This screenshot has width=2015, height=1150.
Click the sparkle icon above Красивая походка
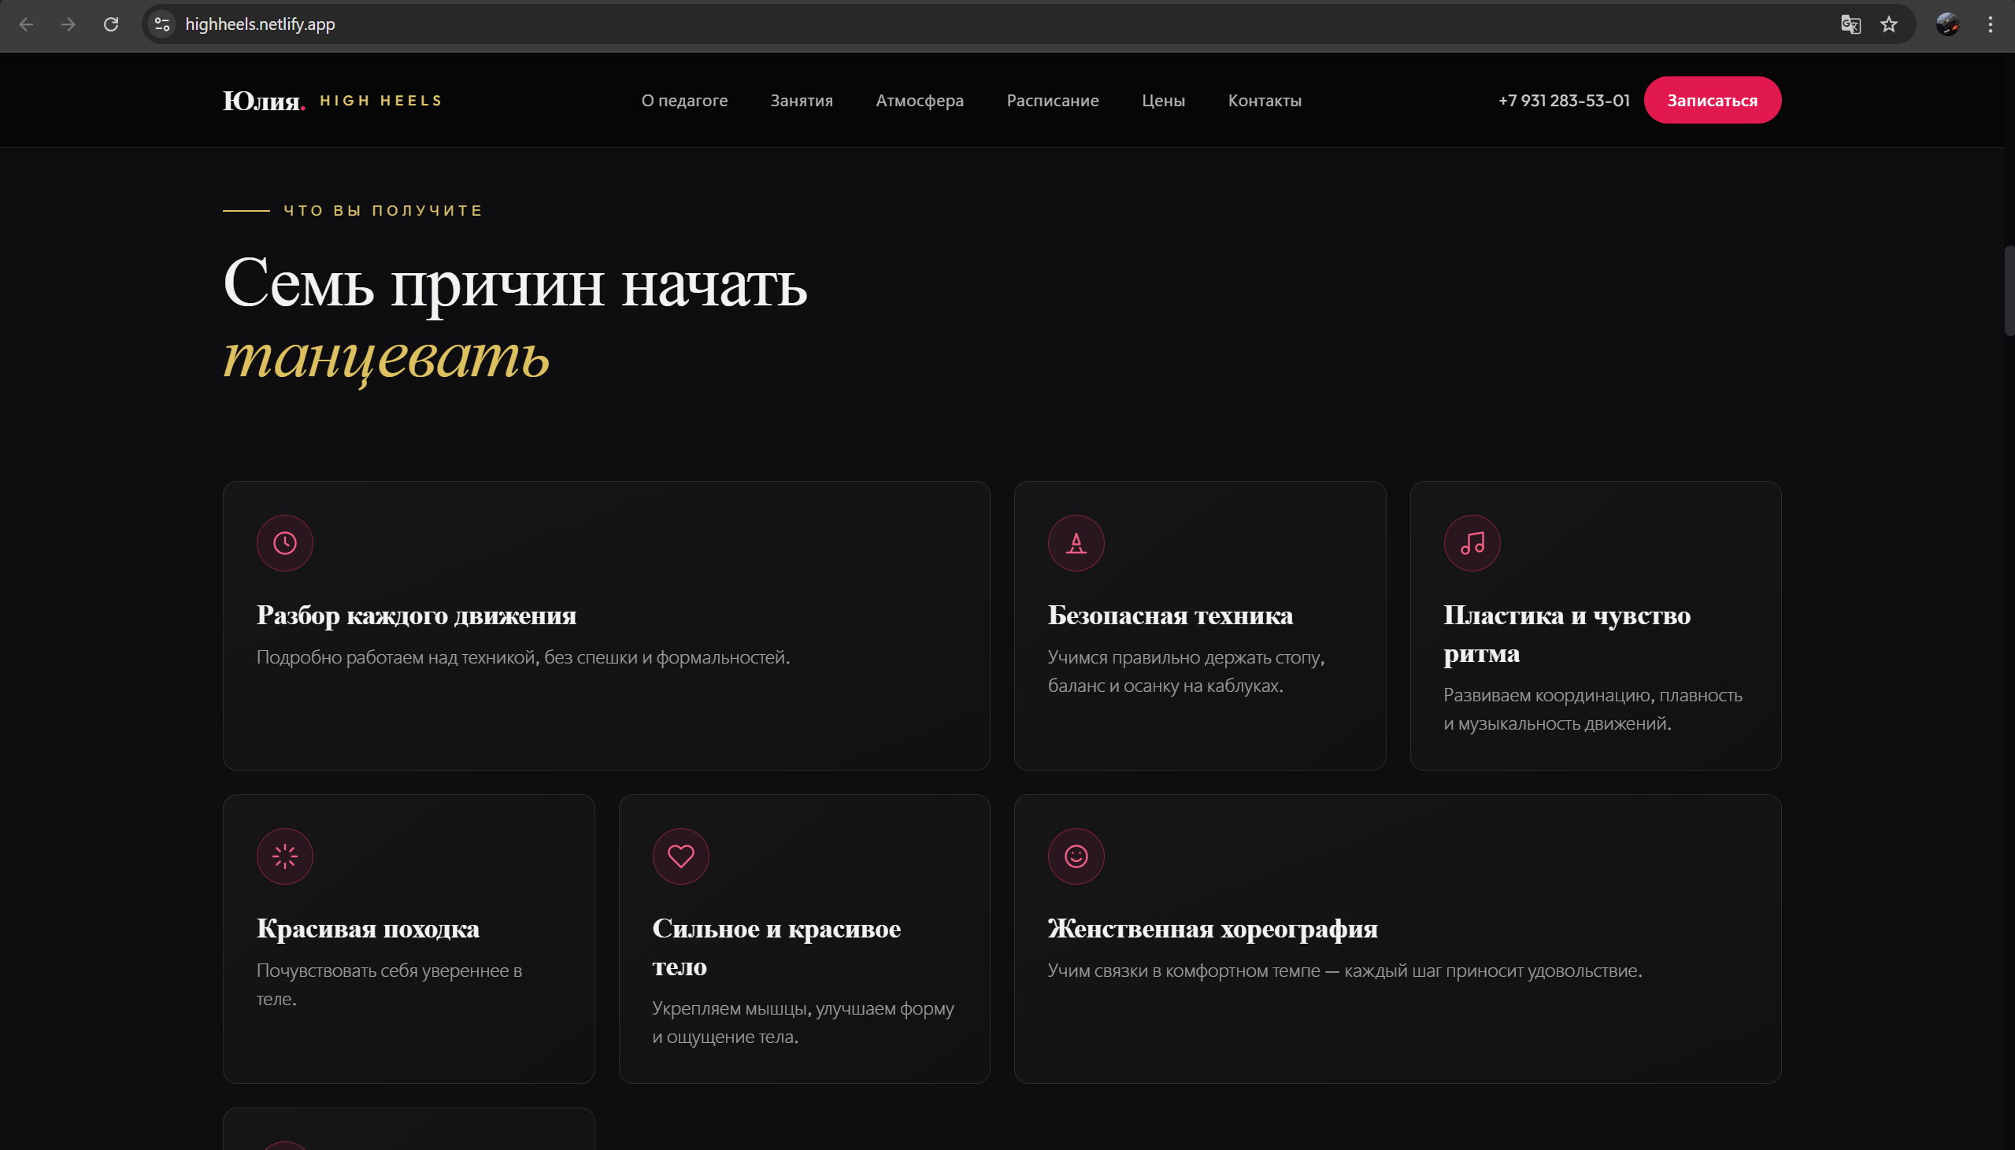click(x=285, y=856)
